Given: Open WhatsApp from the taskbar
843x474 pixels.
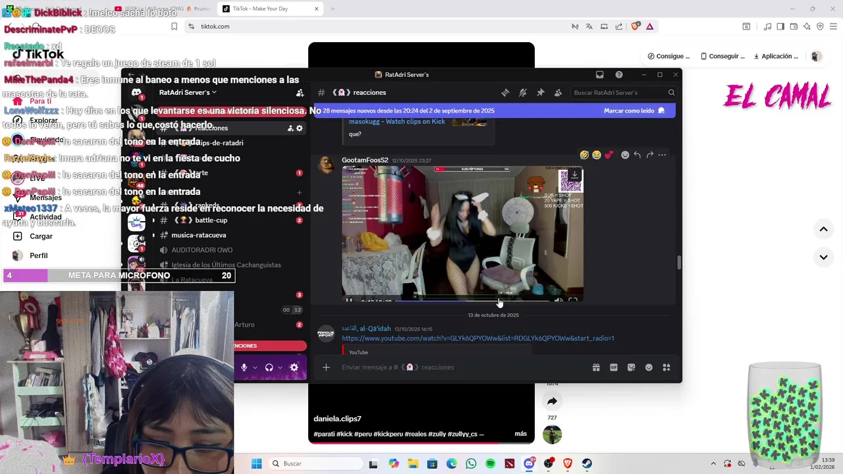Looking at the screenshot, I should click(471, 463).
